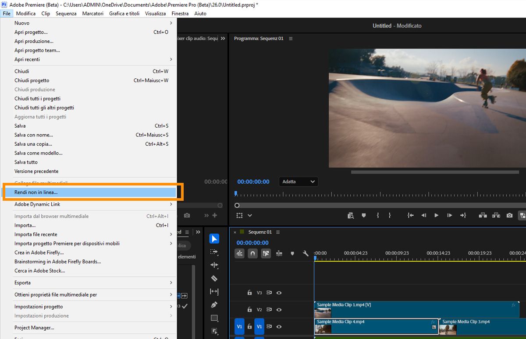Viewport: 526px width, 339px height.
Task: Hide V1 track output eye
Action: 279,326
